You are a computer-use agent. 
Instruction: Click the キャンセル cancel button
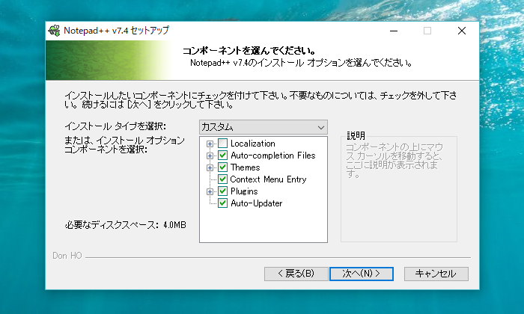436,274
